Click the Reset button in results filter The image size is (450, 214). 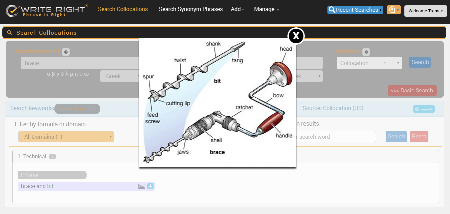[419, 137]
